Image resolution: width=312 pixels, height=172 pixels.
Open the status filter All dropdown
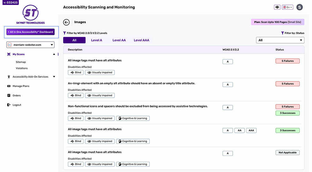pos(280,40)
